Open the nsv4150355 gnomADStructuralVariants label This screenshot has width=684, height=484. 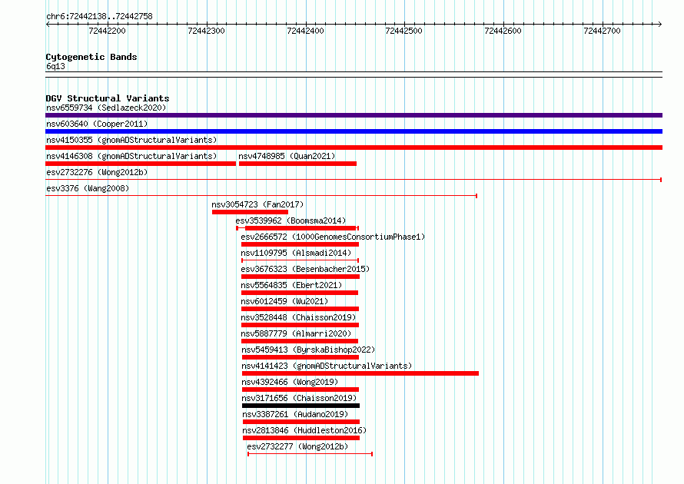[131, 140]
